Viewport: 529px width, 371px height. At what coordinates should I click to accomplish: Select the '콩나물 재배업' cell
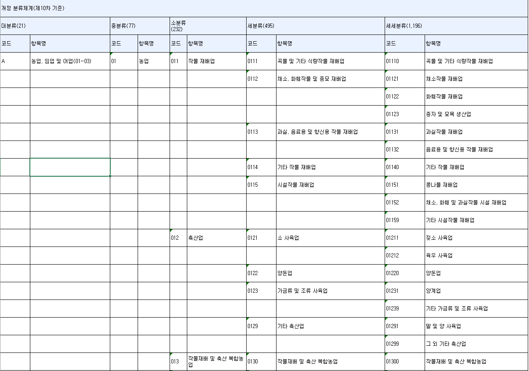(477, 185)
